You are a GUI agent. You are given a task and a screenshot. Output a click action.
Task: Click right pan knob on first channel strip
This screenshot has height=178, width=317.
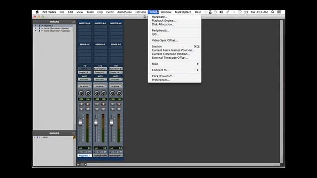(88, 93)
